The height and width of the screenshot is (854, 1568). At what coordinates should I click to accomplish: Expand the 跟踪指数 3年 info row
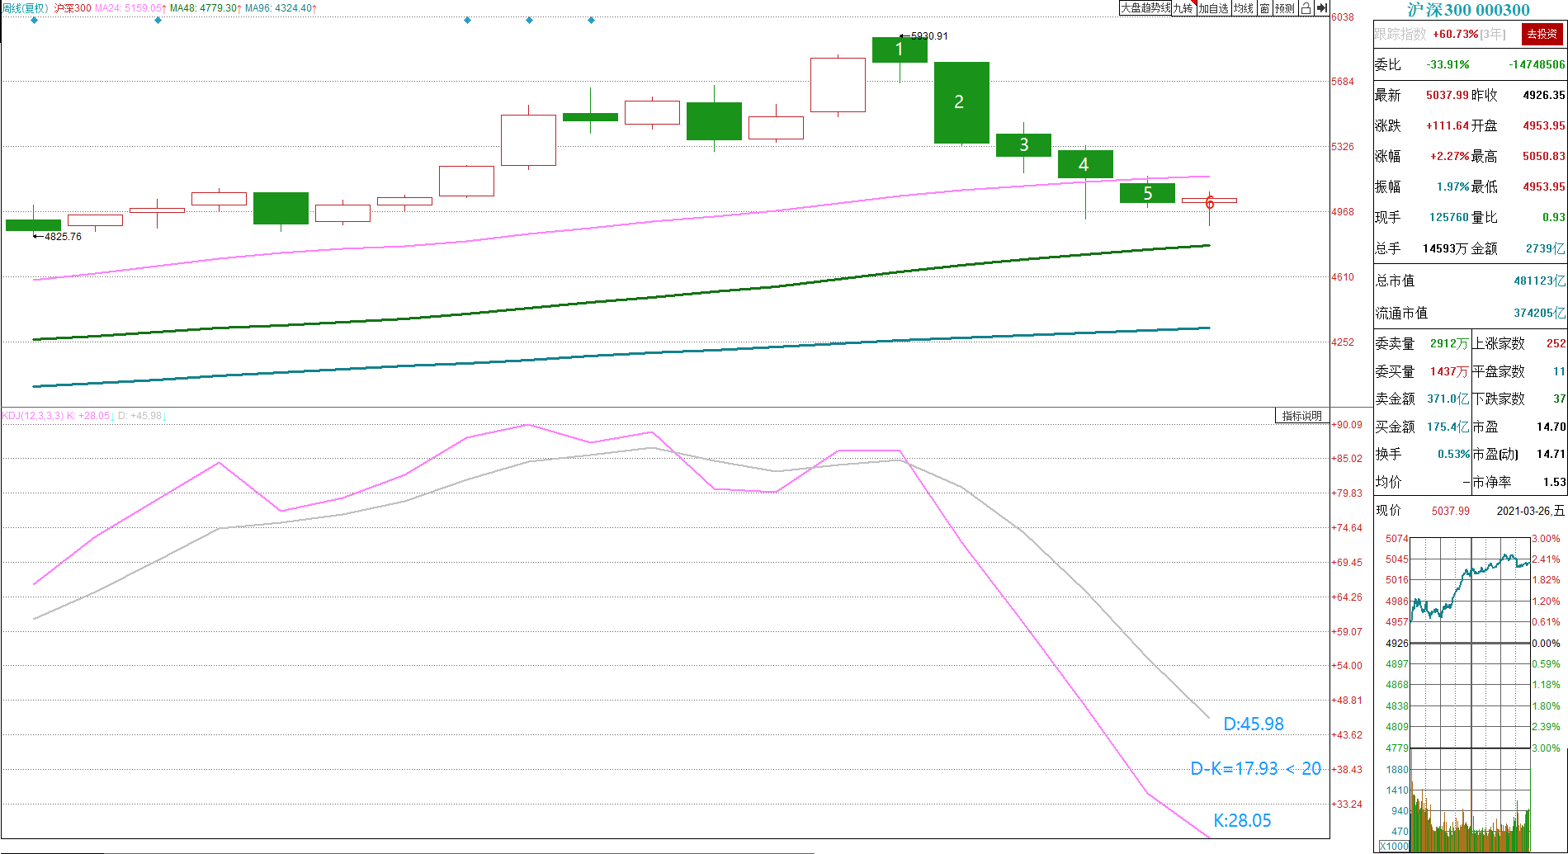pos(1440,34)
